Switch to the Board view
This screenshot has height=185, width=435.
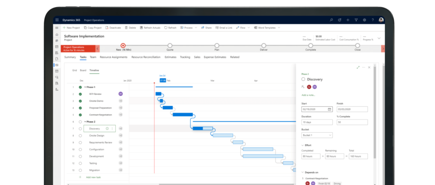pyautogui.click(x=83, y=70)
